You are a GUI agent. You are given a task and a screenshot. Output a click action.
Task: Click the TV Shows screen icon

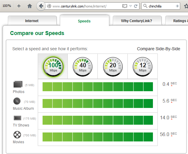[17, 118]
